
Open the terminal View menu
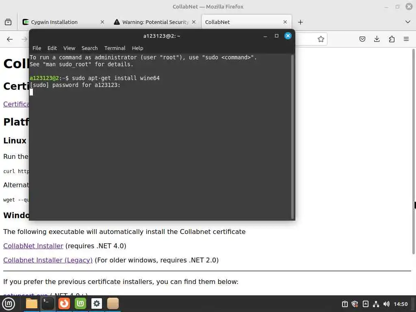click(69, 48)
